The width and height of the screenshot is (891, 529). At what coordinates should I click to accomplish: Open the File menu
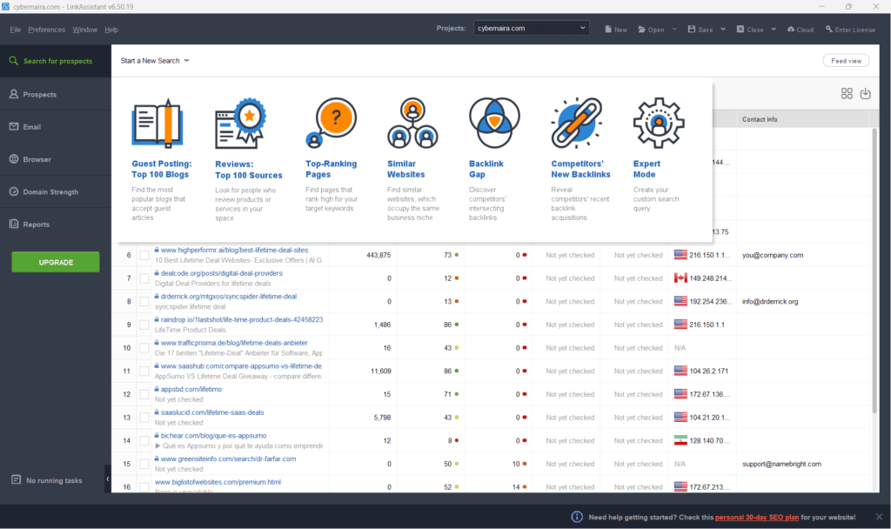pyautogui.click(x=16, y=30)
